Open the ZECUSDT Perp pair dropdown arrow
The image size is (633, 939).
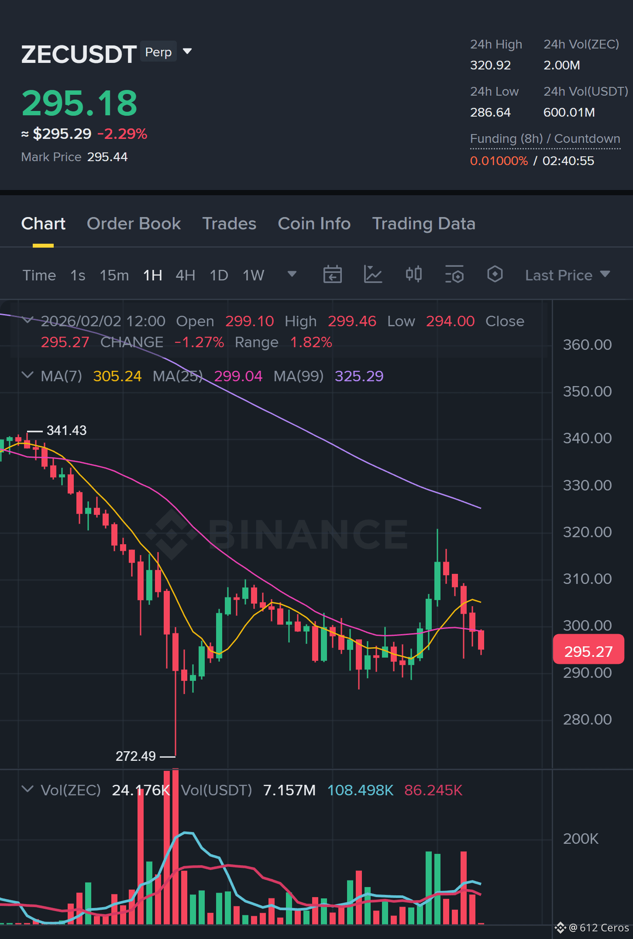point(187,52)
